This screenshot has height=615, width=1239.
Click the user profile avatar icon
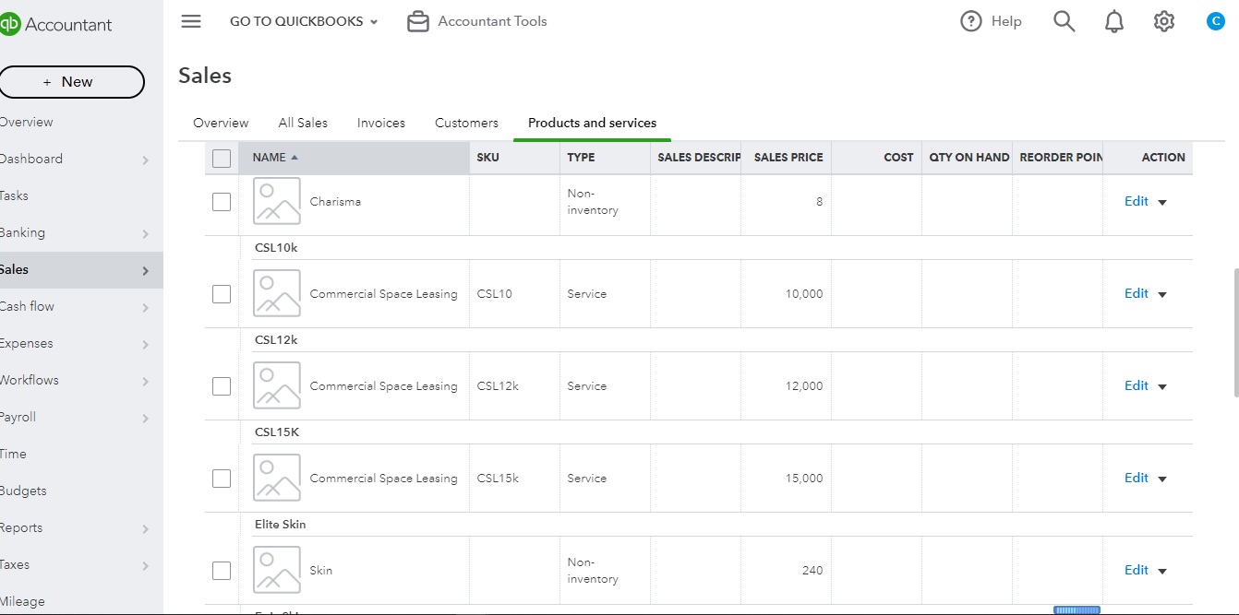click(1216, 21)
